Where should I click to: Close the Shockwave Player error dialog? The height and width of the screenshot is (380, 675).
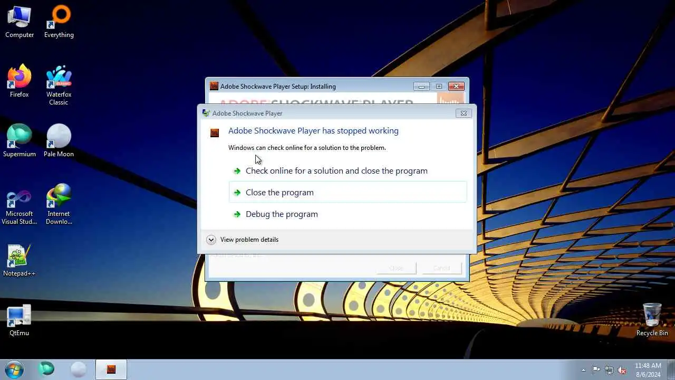pos(464,113)
